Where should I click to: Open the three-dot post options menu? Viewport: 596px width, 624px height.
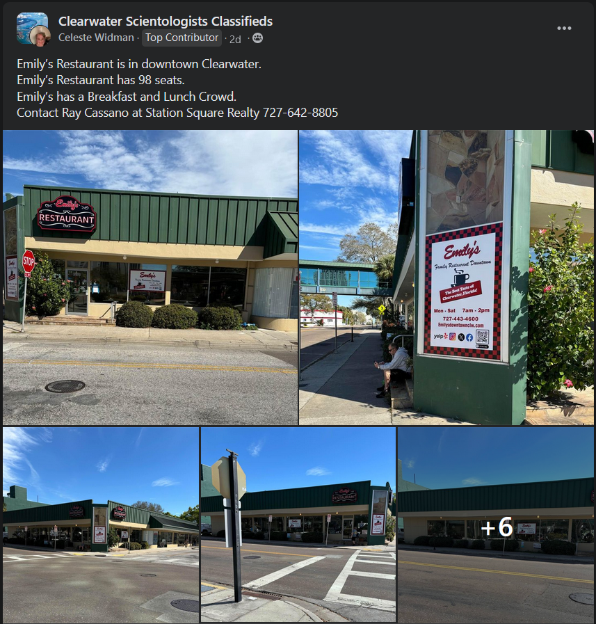tap(564, 29)
